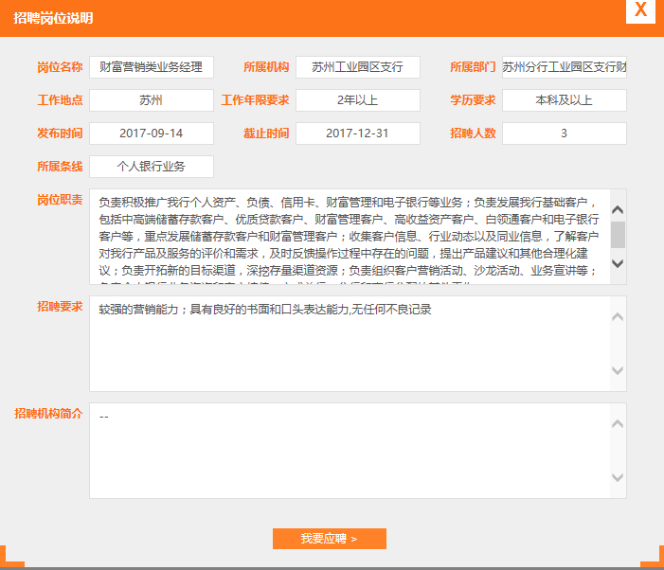
Task: Click the 所属机构 field 苏州工业园区支行
Action: pyautogui.click(x=357, y=67)
